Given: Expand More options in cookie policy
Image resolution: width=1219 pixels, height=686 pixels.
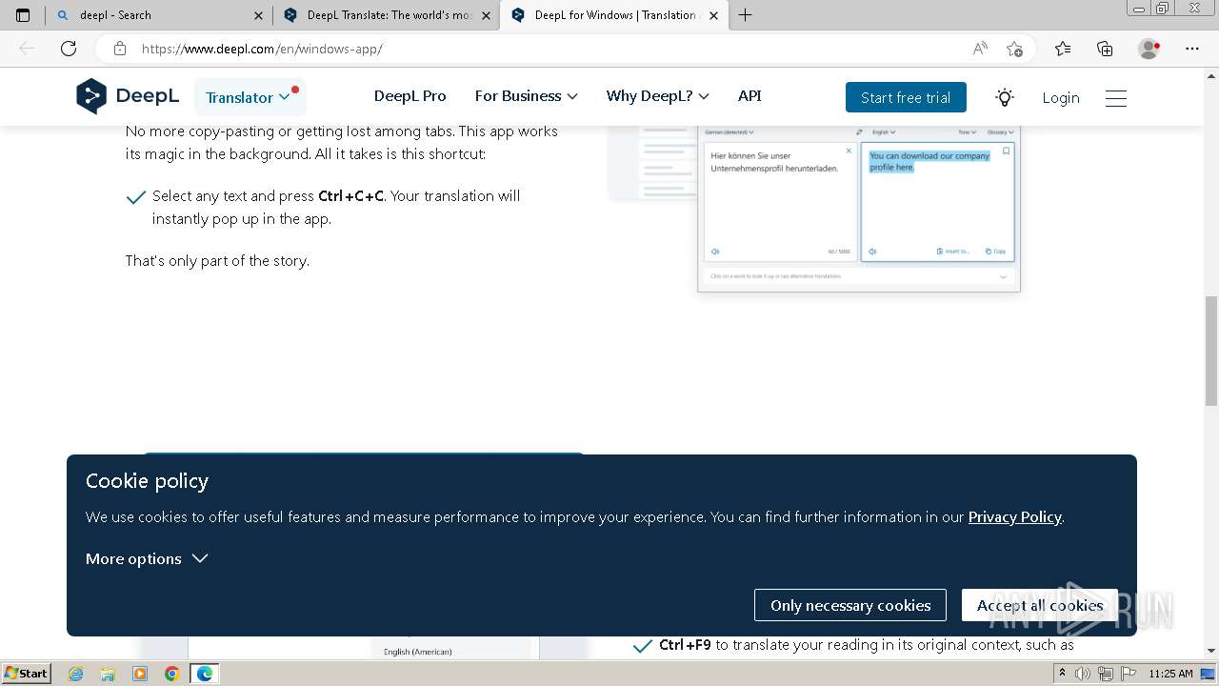Looking at the screenshot, I should coord(147,558).
